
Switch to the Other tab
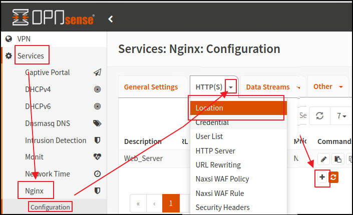pyautogui.click(x=323, y=86)
